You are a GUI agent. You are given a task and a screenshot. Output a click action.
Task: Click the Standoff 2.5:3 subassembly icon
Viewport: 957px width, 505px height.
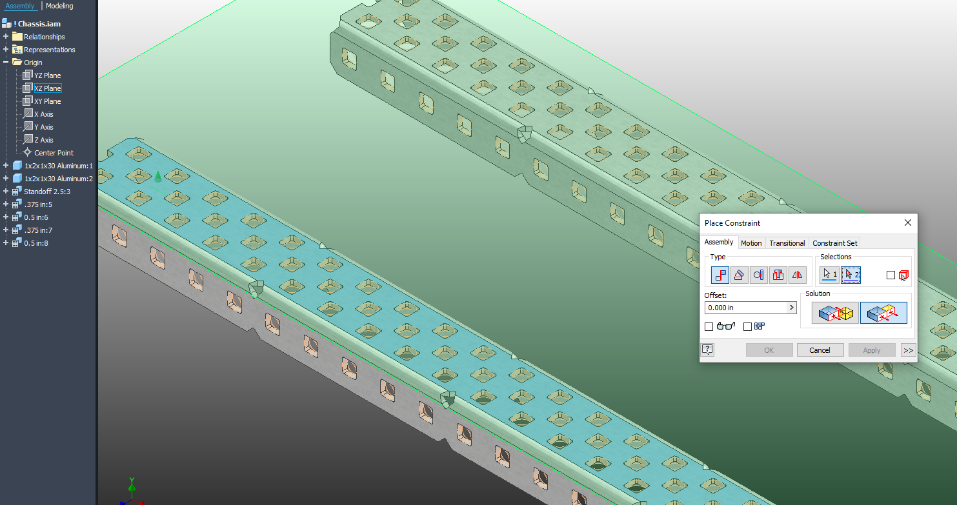[x=17, y=192]
